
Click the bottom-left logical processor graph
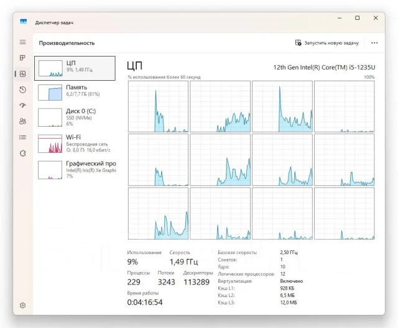point(158,214)
